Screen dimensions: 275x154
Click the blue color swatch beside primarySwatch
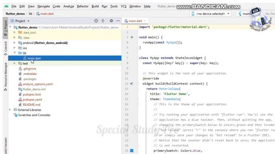(x=132, y=151)
